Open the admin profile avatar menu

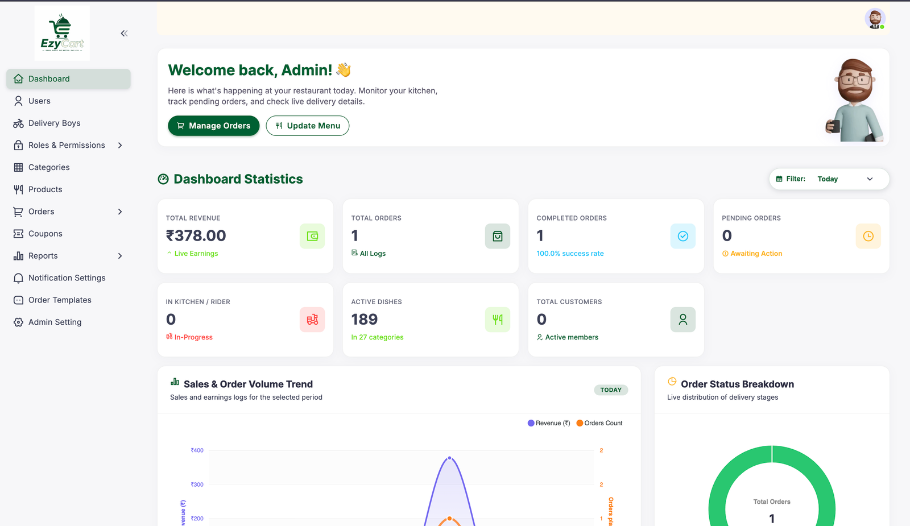coord(875,19)
